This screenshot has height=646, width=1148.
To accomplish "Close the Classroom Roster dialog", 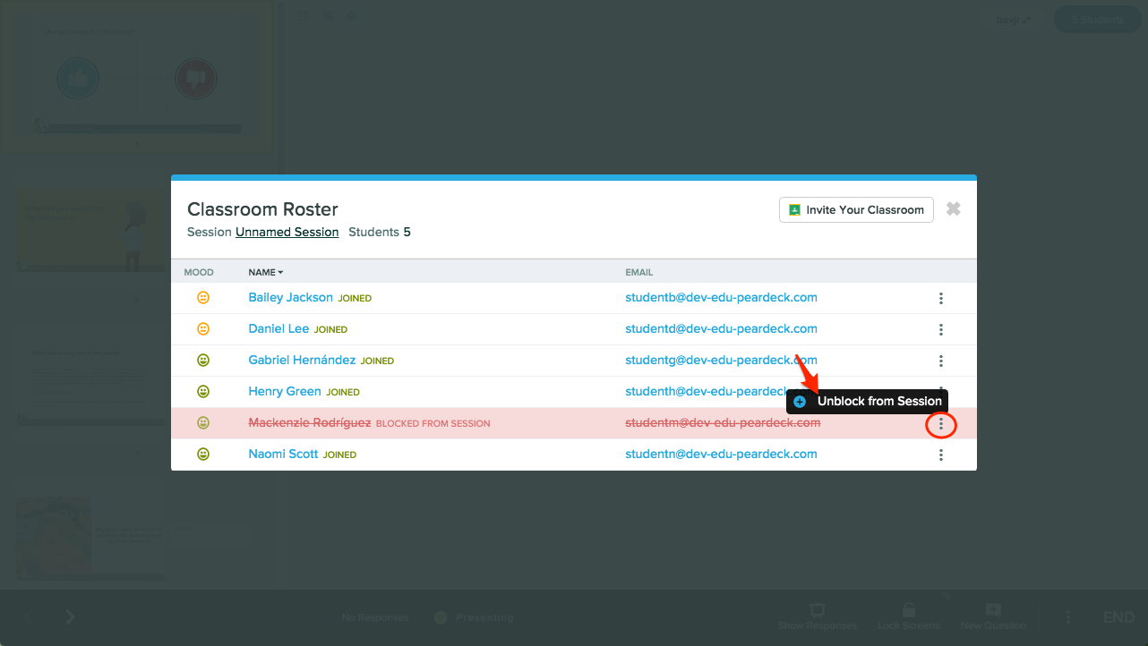I will pos(954,208).
